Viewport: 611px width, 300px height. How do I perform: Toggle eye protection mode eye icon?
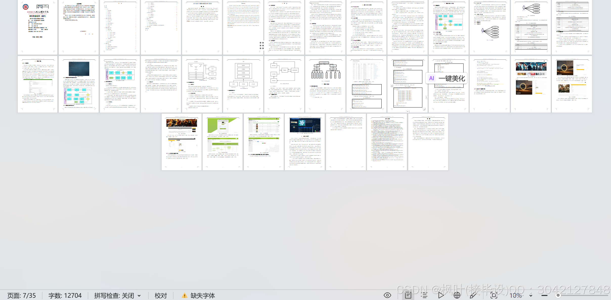click(387, 295)
